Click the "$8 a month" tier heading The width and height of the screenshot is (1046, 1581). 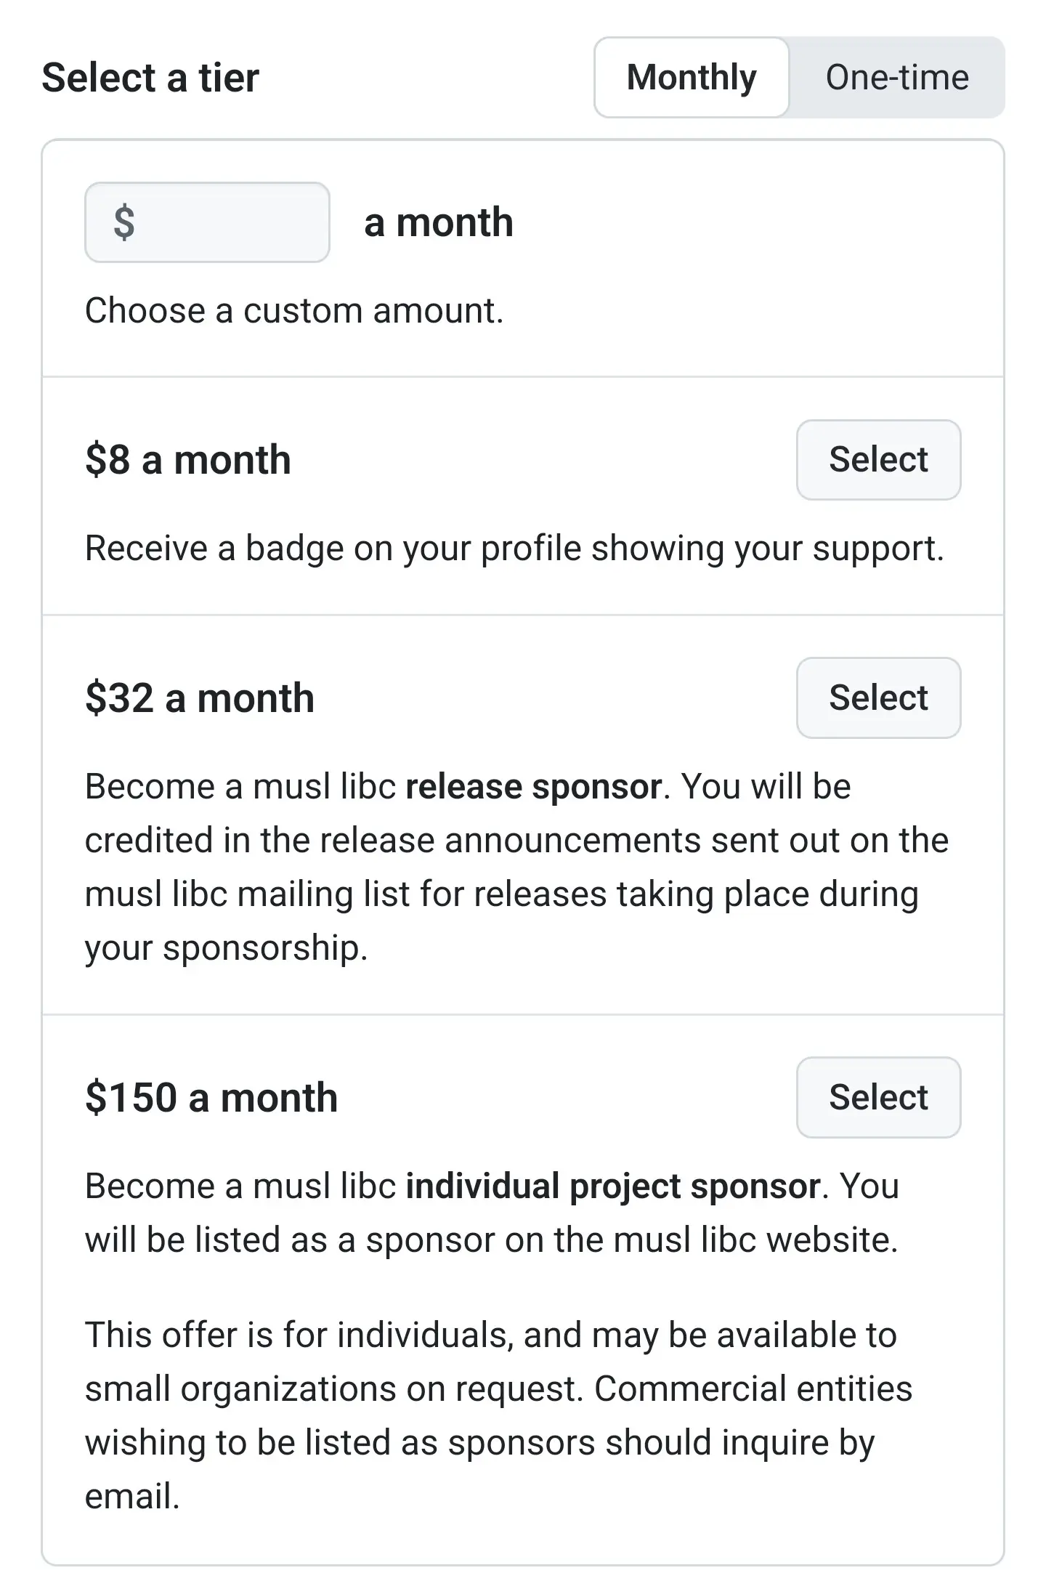point(188,460)
